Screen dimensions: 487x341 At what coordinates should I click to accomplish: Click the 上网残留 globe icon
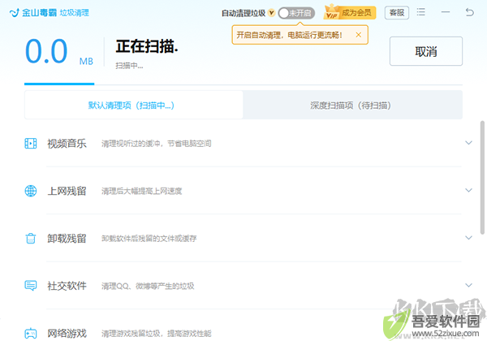31,191
